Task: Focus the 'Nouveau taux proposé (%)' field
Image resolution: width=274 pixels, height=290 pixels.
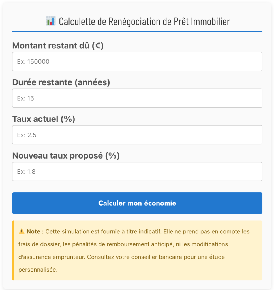Action: coord(137,171)
